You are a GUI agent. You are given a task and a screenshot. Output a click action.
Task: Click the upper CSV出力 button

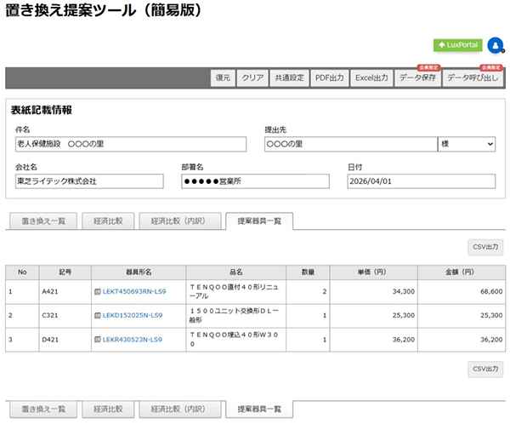pyautogui.click(x=485, y=247)
